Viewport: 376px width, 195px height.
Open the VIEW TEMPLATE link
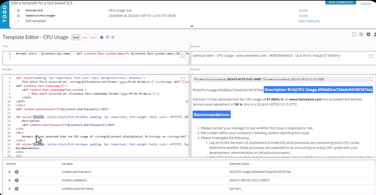click(309, 21)
